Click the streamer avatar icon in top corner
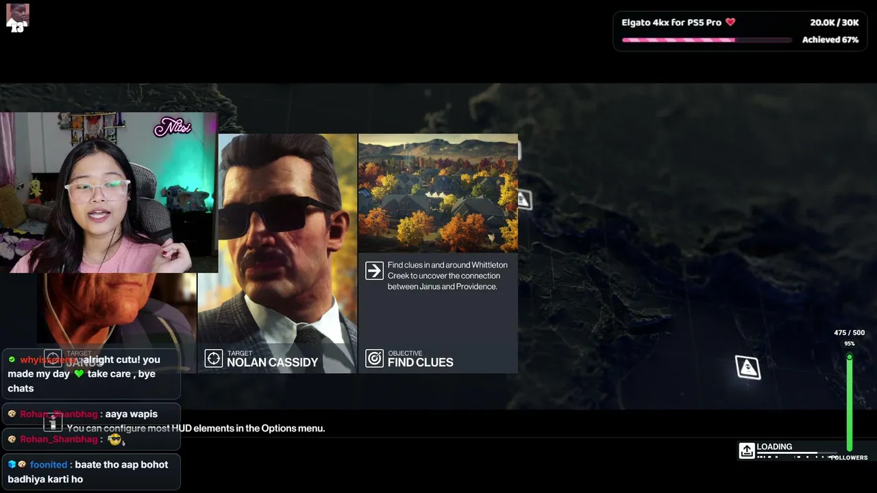Screen dimensions: 877x493 click(17, 17)
